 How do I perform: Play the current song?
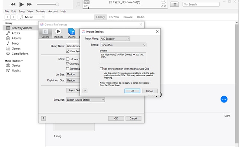22,4
